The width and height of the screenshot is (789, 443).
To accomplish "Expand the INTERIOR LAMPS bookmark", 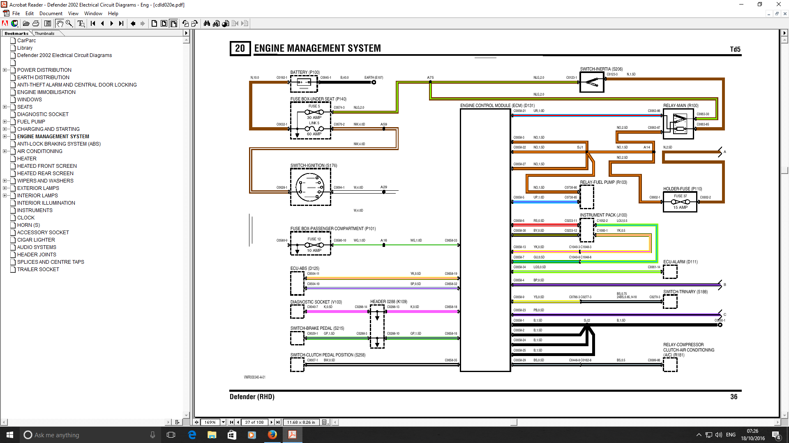I will [x=5, y=196].
